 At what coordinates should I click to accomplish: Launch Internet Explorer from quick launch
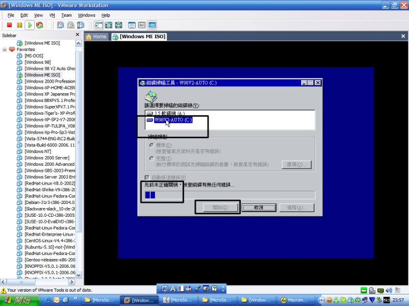pyautogui.click(x=48, y=300)
